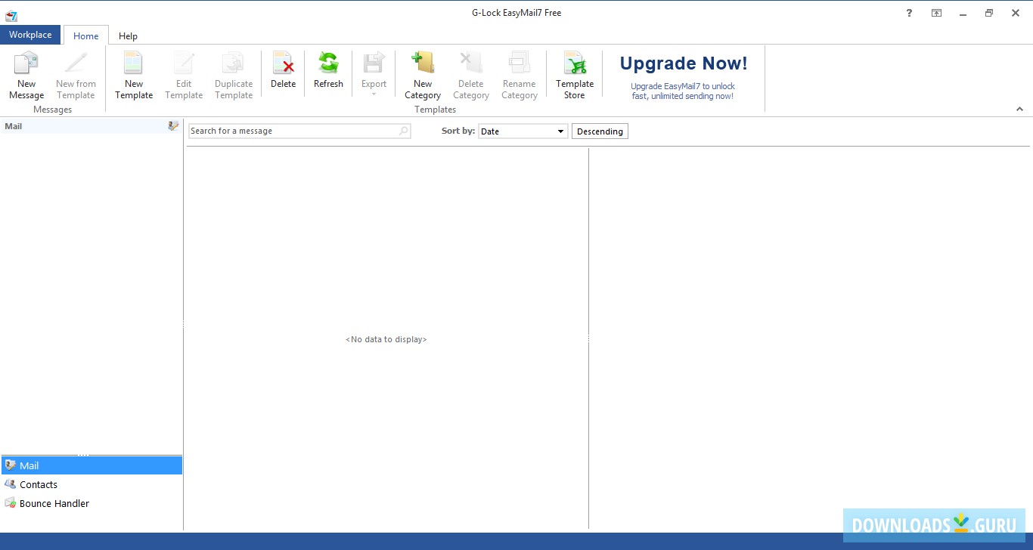The width and height of the screenshot is (1033, 550).
Task: Click the Mail panel header options icon
Action: (173, 126)
